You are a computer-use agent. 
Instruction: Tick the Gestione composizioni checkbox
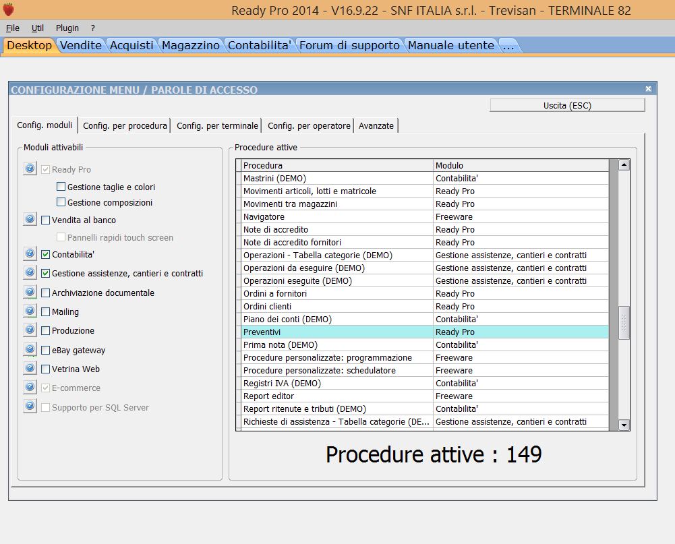(61, 202)
